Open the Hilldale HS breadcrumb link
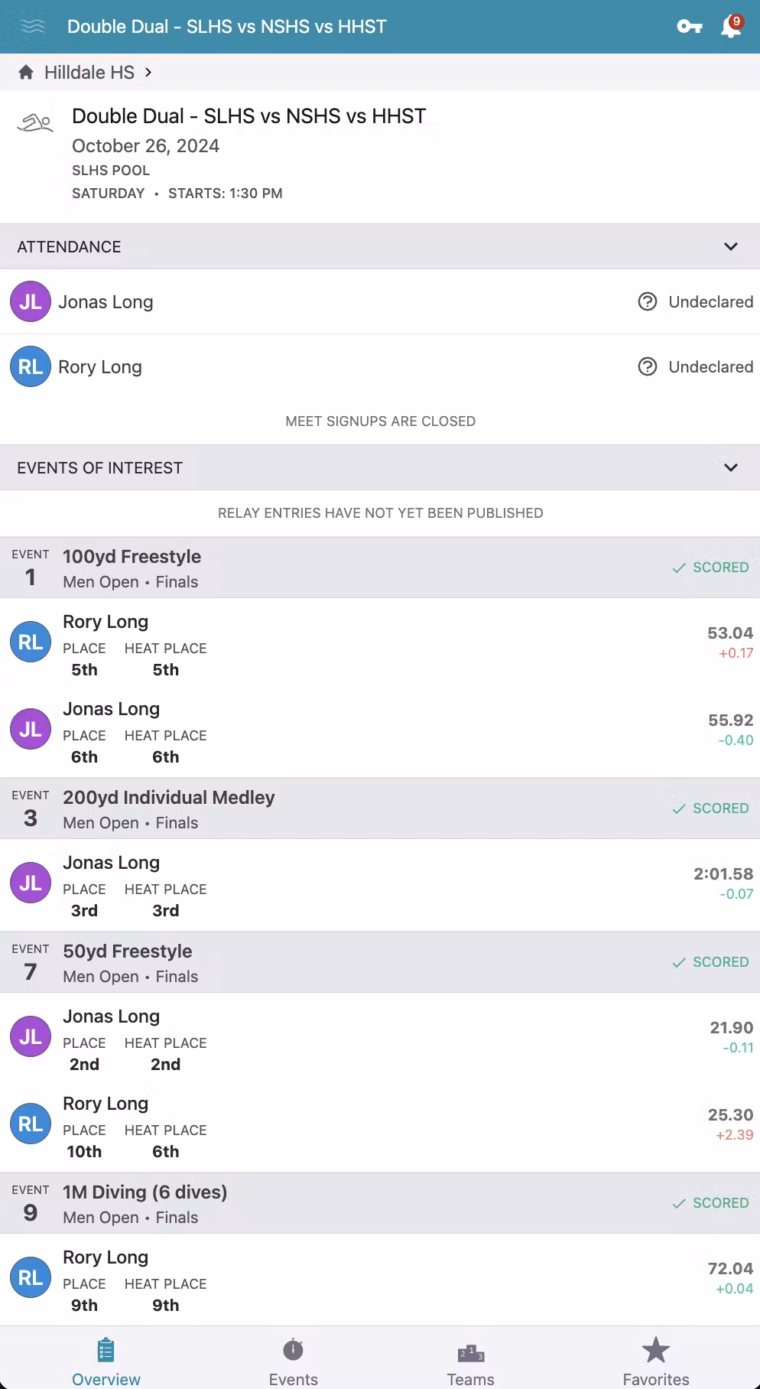The height and width of the screenshot is (1389, 760). pos(89,73)
